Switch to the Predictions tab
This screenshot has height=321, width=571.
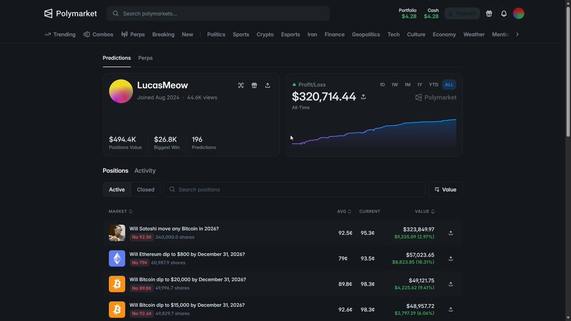tap(117, 58)
